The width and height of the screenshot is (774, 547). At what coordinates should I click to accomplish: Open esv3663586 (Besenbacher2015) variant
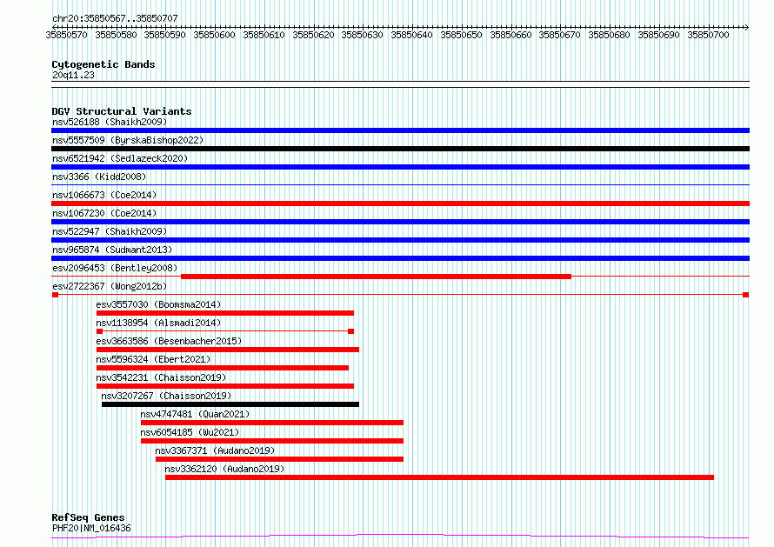click(x=169, y=341)
